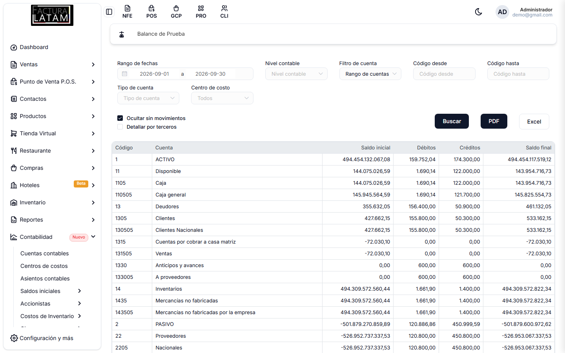Open Centros de costos page
This screenshot has height=353, width=565.
point(44,266)
